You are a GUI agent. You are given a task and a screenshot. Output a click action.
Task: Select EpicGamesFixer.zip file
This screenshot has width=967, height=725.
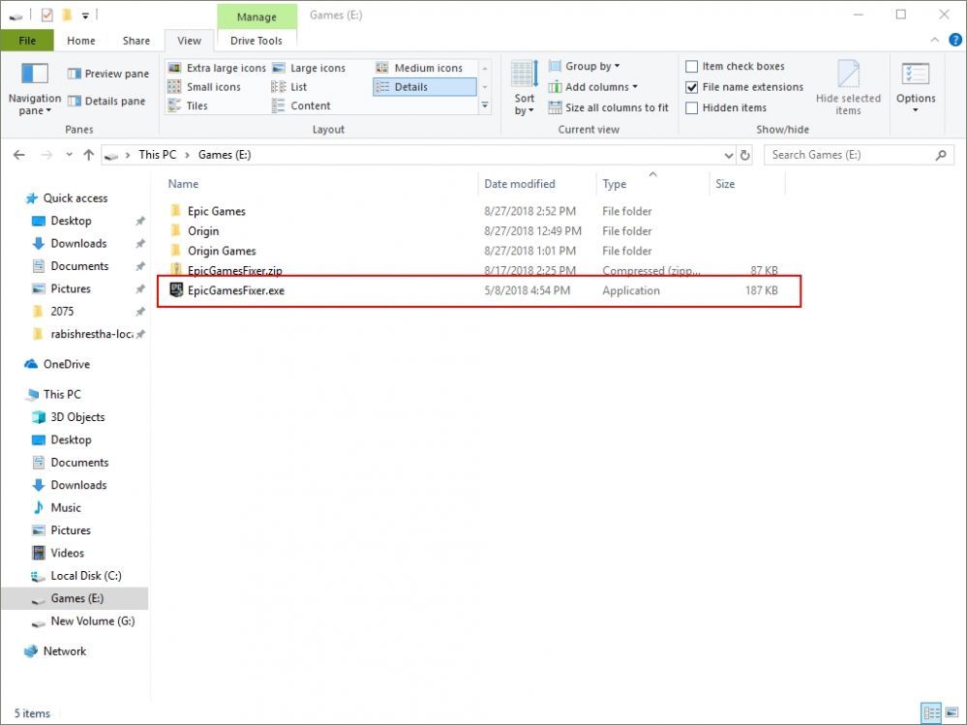tap(234, 270)
